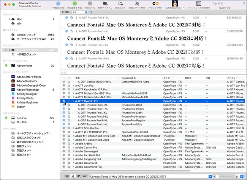Expand the A-OTF Shin Go Pro family
247x180 pixels.
pyautogui.click(x=73, y=128)
